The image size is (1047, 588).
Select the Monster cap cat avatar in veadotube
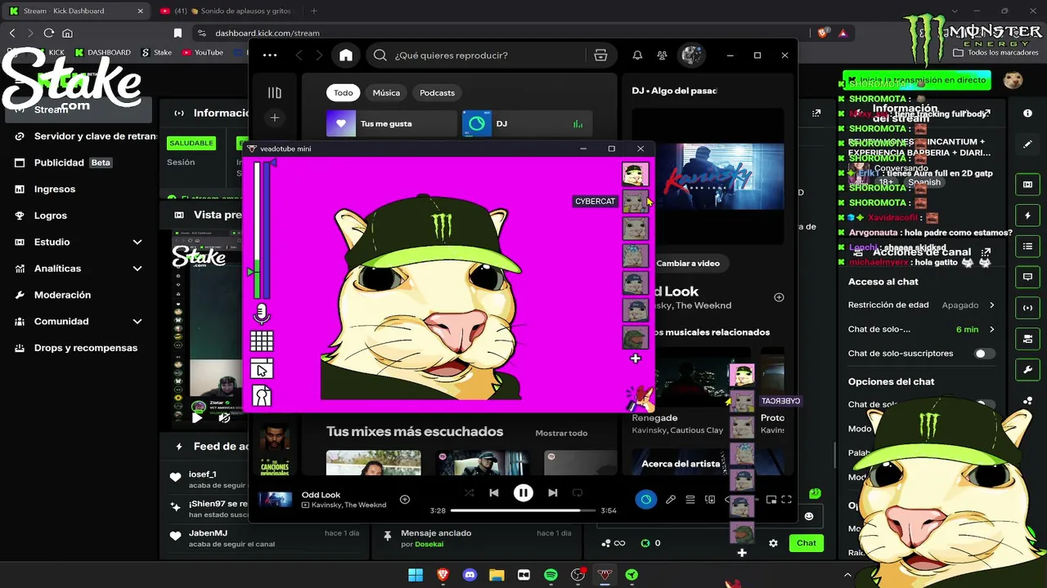tap(636, 173)
